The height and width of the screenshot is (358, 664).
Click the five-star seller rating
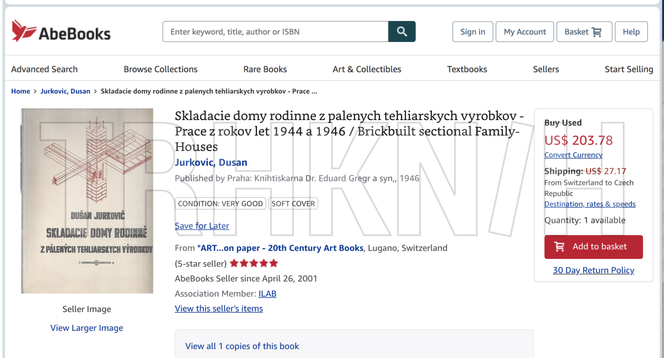coord(254,263)
